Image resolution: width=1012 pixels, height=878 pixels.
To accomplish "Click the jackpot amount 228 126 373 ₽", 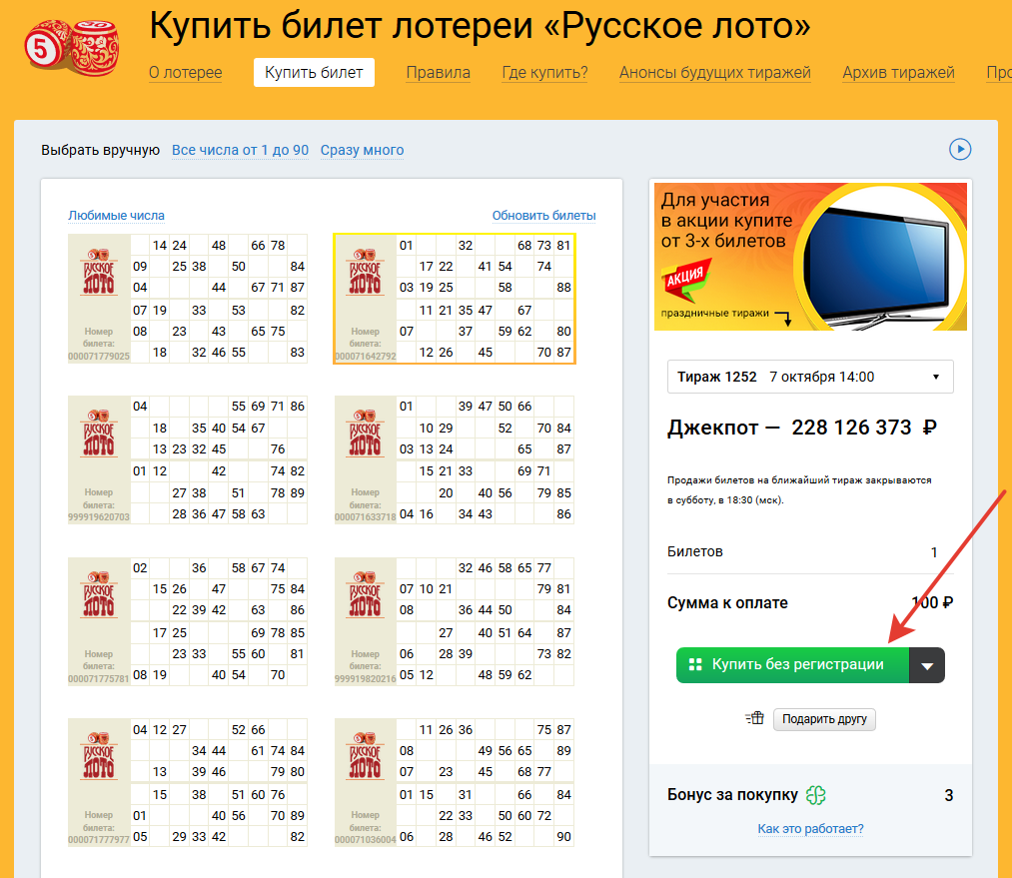I will point(863,428).
